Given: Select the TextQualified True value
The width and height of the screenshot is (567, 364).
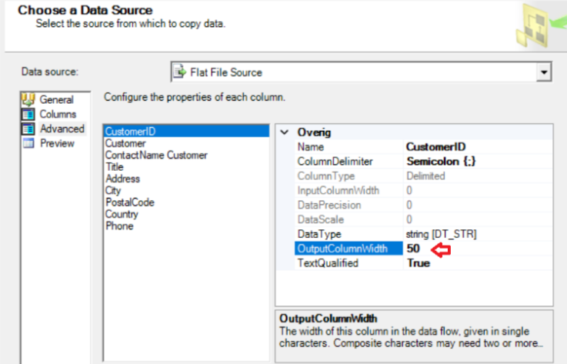Looking at the screenshot, I should 419,263.
